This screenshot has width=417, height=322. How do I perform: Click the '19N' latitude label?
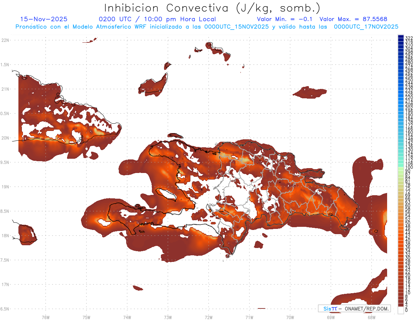5,187
